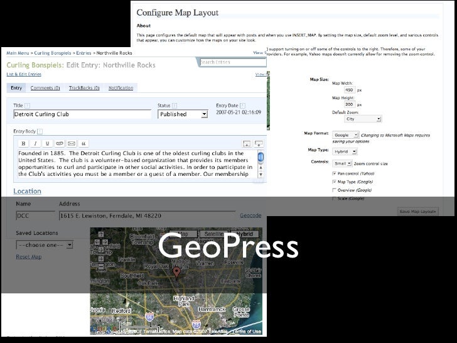The height and width of the screenshot is (343, 457).
Task: Pan the map up with the up arrow
Action: [x=101, y=234]
